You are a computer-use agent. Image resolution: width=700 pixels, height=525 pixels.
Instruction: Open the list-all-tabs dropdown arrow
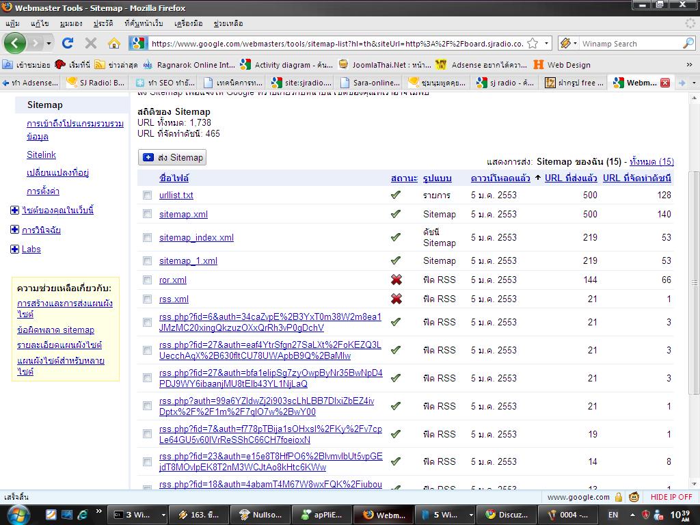click(x=694, y=83)
